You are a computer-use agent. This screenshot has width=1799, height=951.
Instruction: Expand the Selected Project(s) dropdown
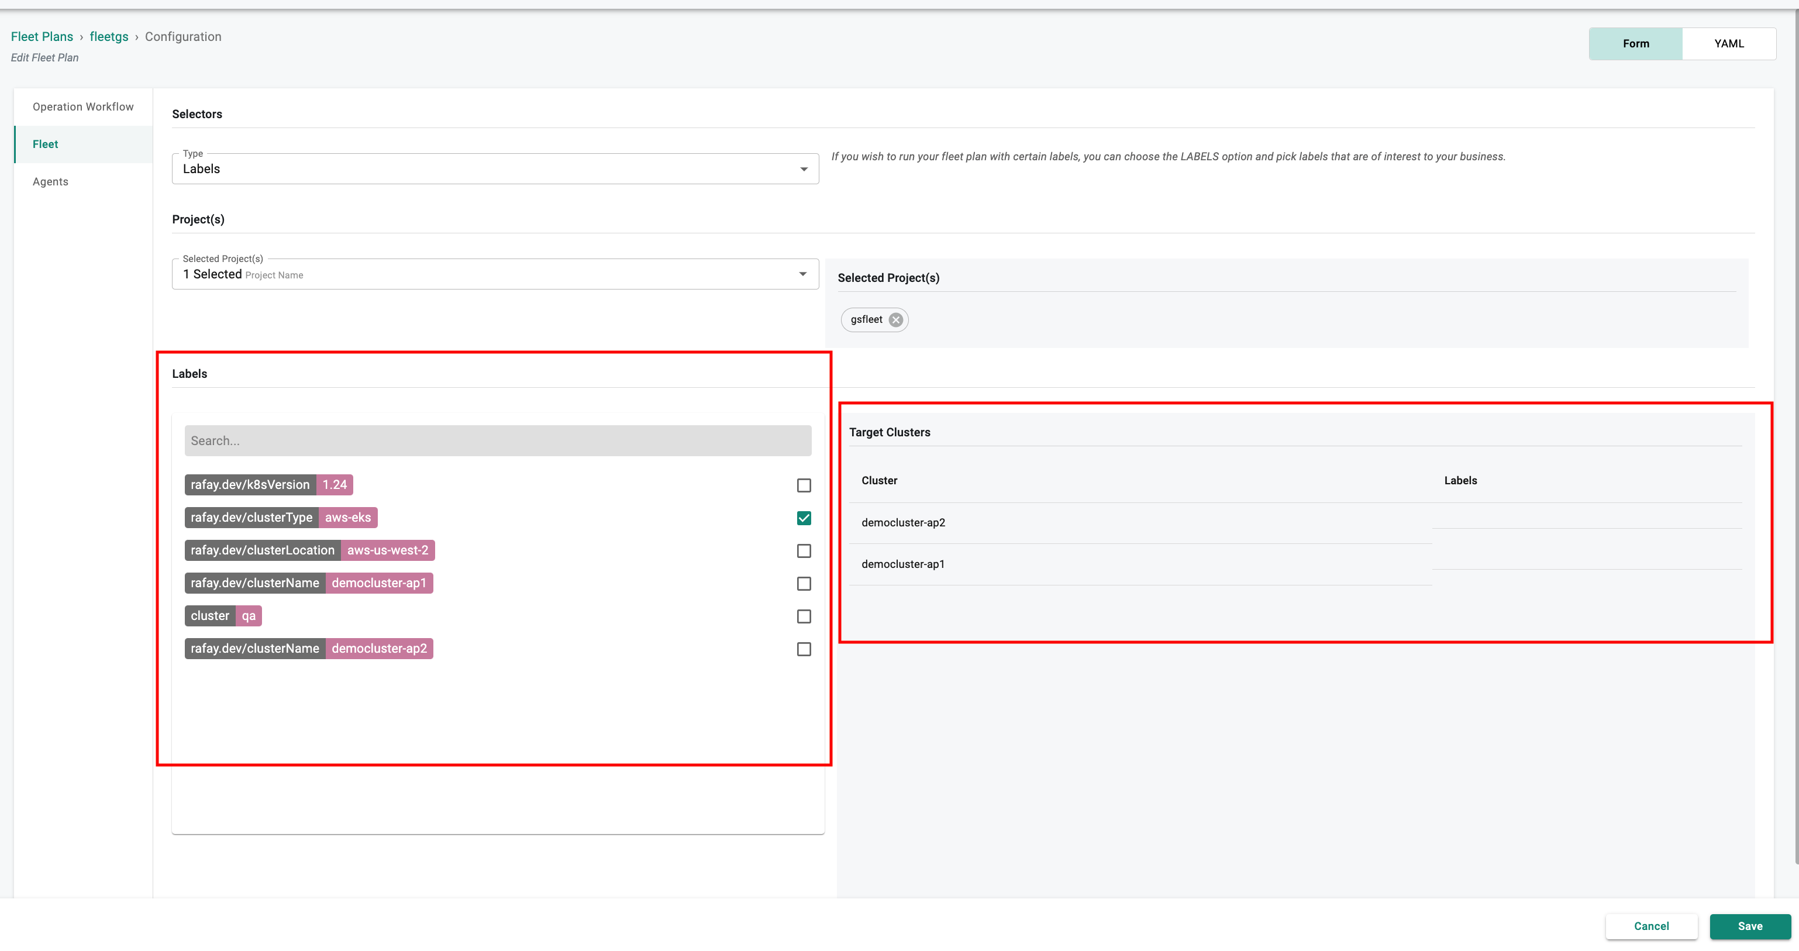pos(804,274)
